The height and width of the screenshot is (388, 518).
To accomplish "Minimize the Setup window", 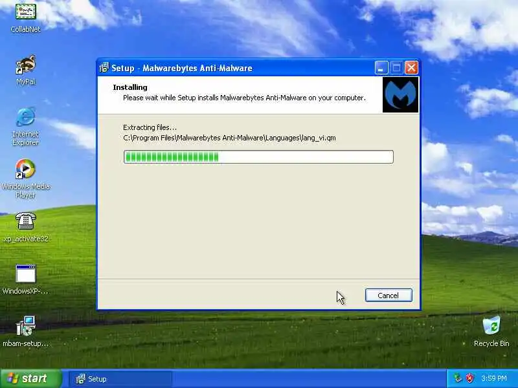I will [381, 68].
